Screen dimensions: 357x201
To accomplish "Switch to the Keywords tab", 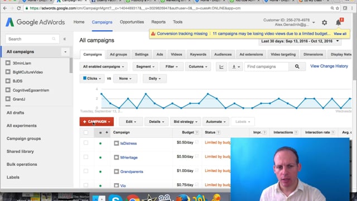I will (198, 55).
